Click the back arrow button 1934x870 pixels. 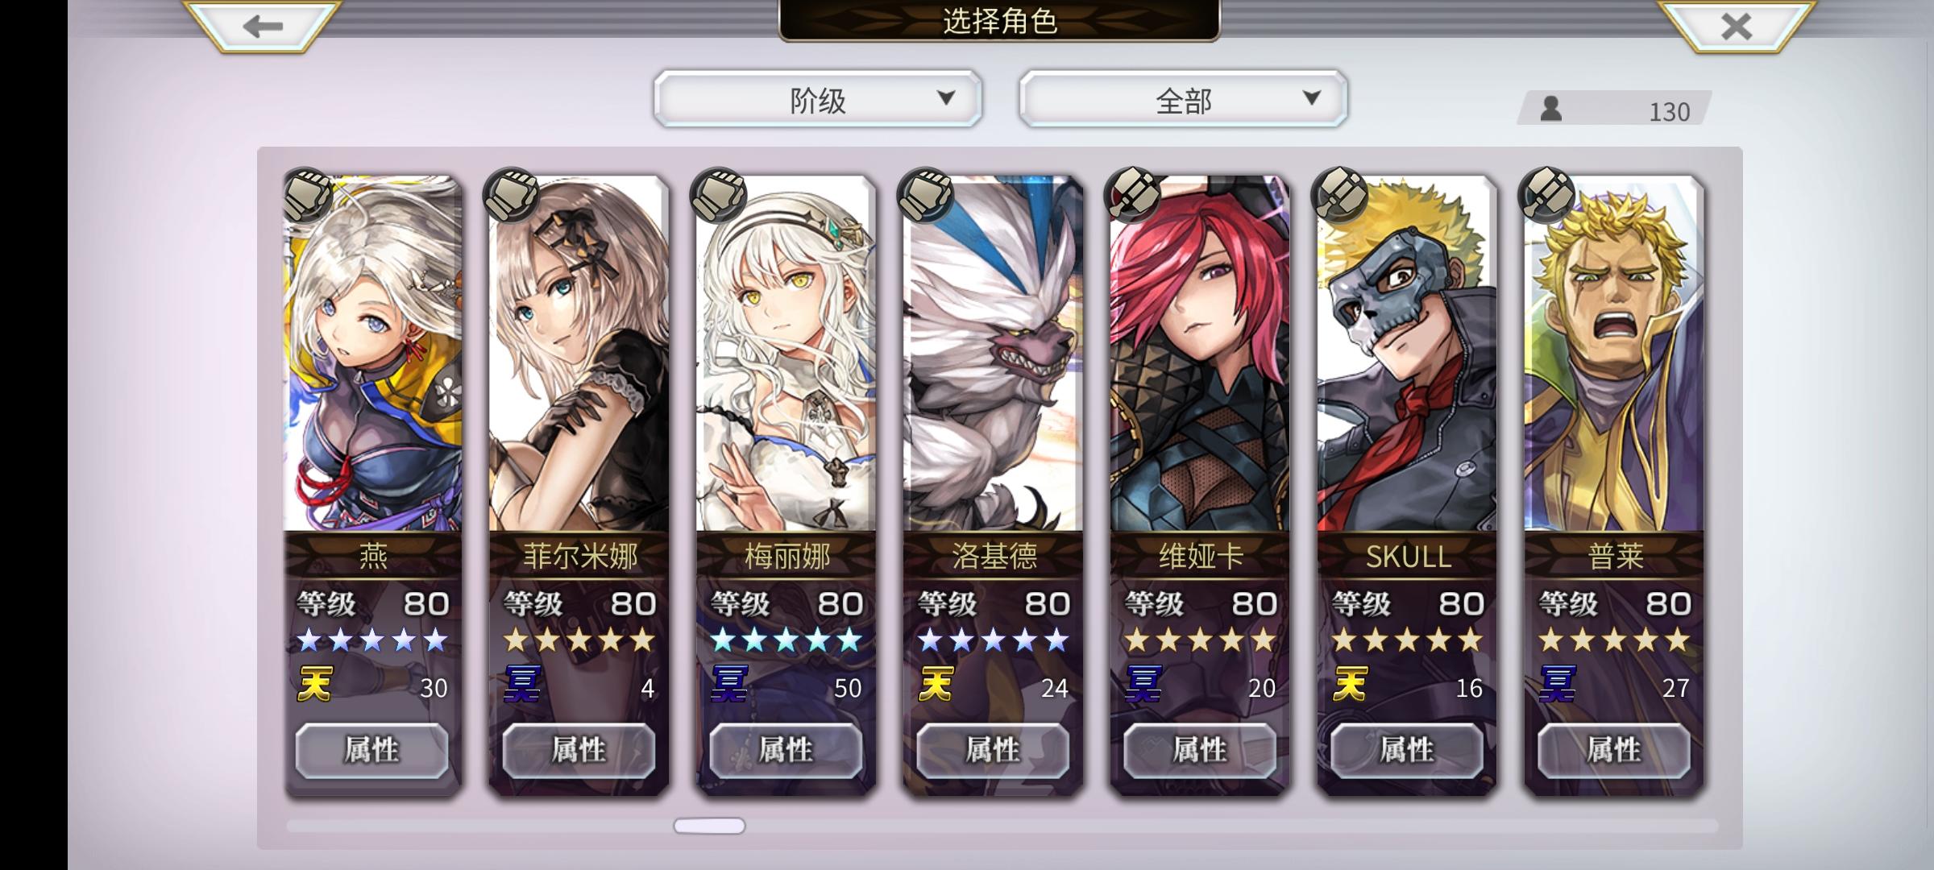pos(263,25)
